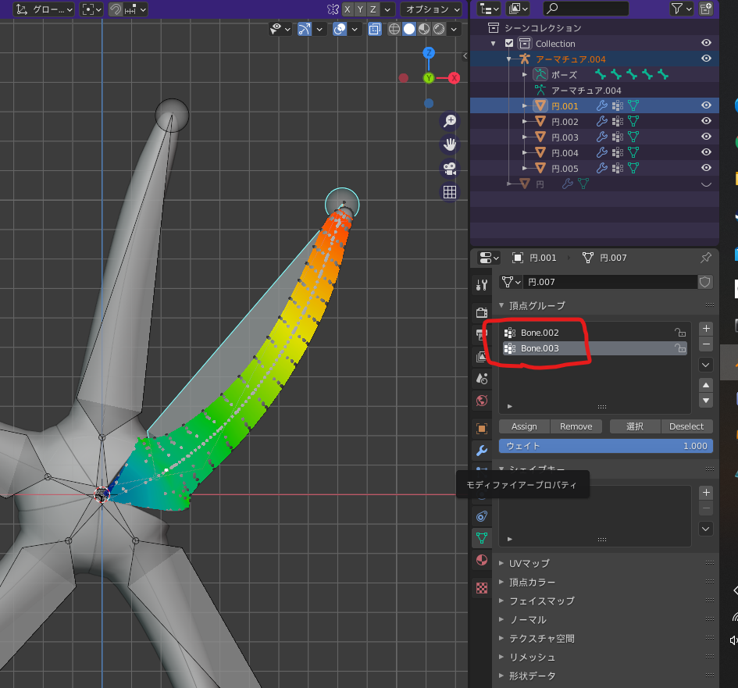The height and width of the screenshot is (688, 738).
Task: Open the Render properties tab
Action: coord(482,312)
